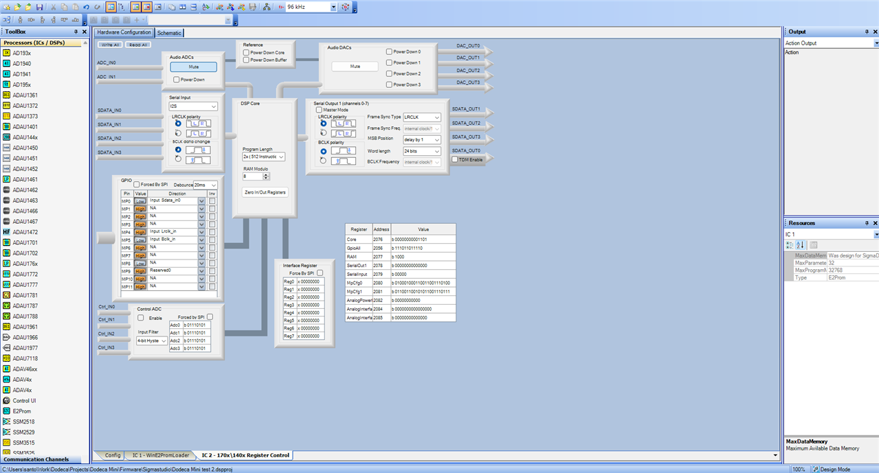Enable the Power Down Buffer checkbox
The image size is (879, 473).
click(x=246, y=60)
